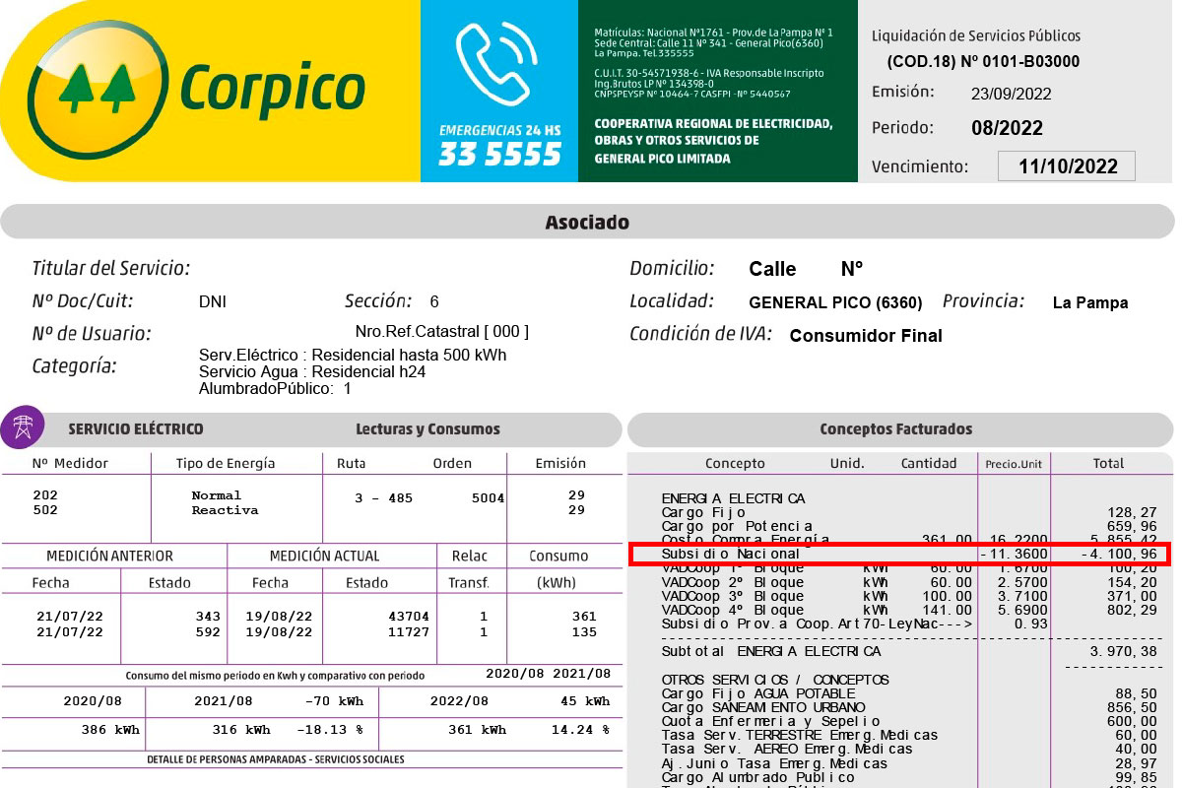Click the reactive consumption value 135
Viewport: 1182px width, 788px height.
(x=584, y=632)
